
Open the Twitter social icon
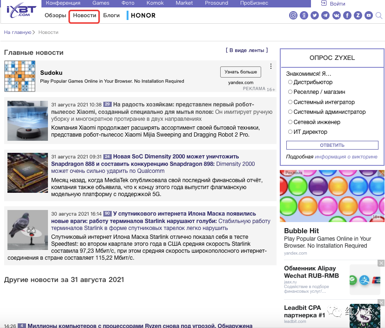tap(315, 15)
